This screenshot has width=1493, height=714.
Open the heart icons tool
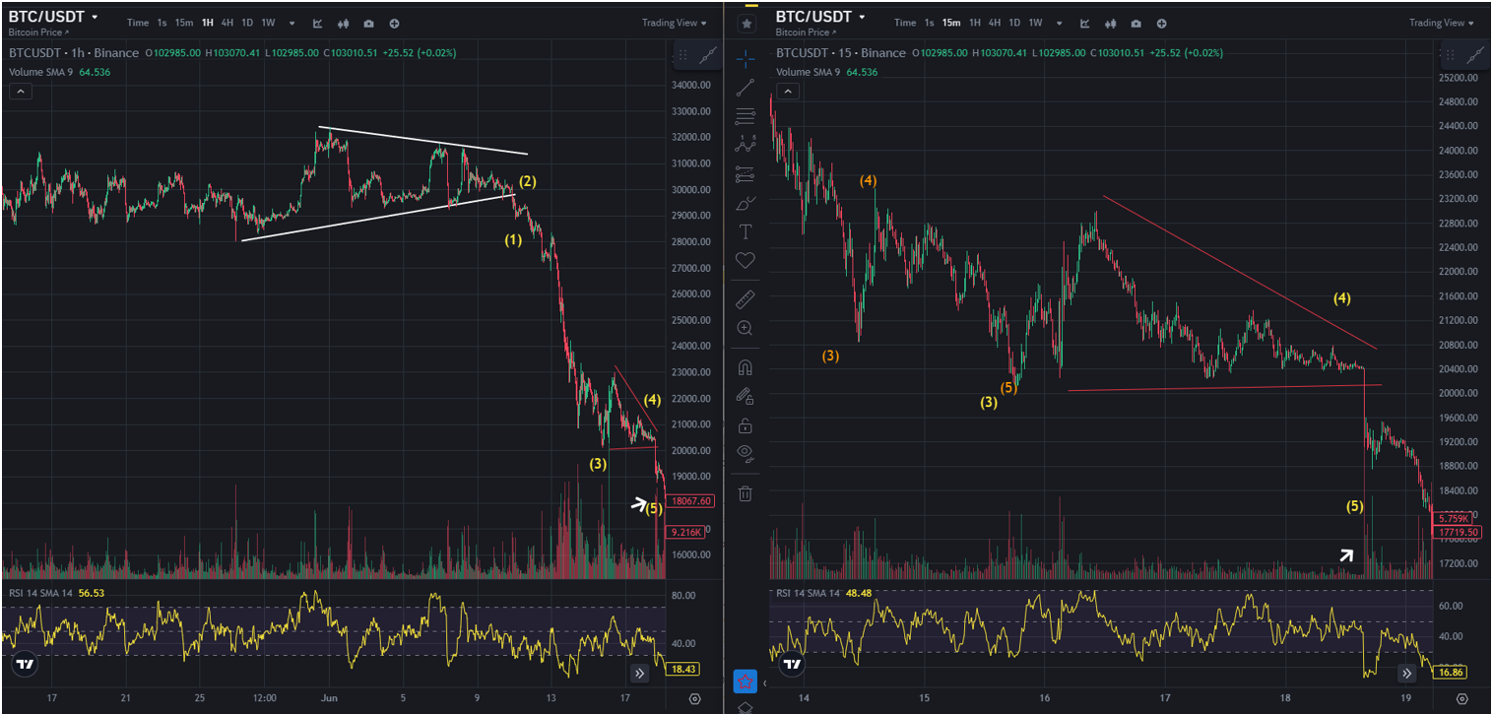point(746,260)
